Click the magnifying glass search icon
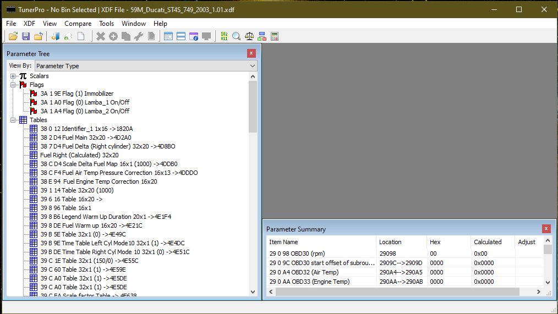 click(x=236, y=36)
